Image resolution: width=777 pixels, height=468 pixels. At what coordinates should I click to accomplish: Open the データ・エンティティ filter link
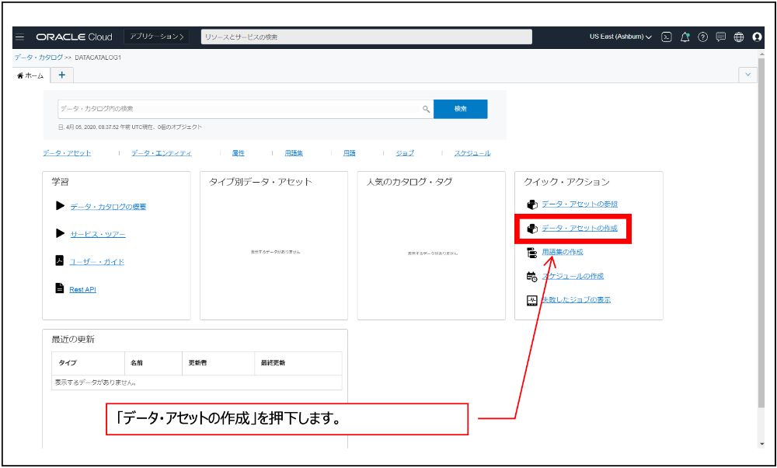[x=162, y=153]
